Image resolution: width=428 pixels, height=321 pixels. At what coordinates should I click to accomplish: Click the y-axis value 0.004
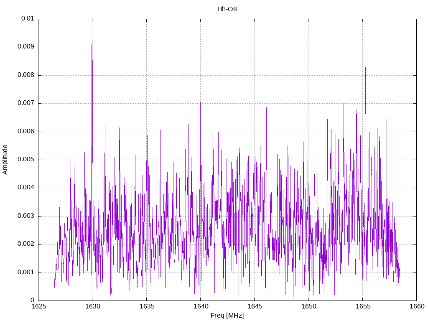point(26,188)
